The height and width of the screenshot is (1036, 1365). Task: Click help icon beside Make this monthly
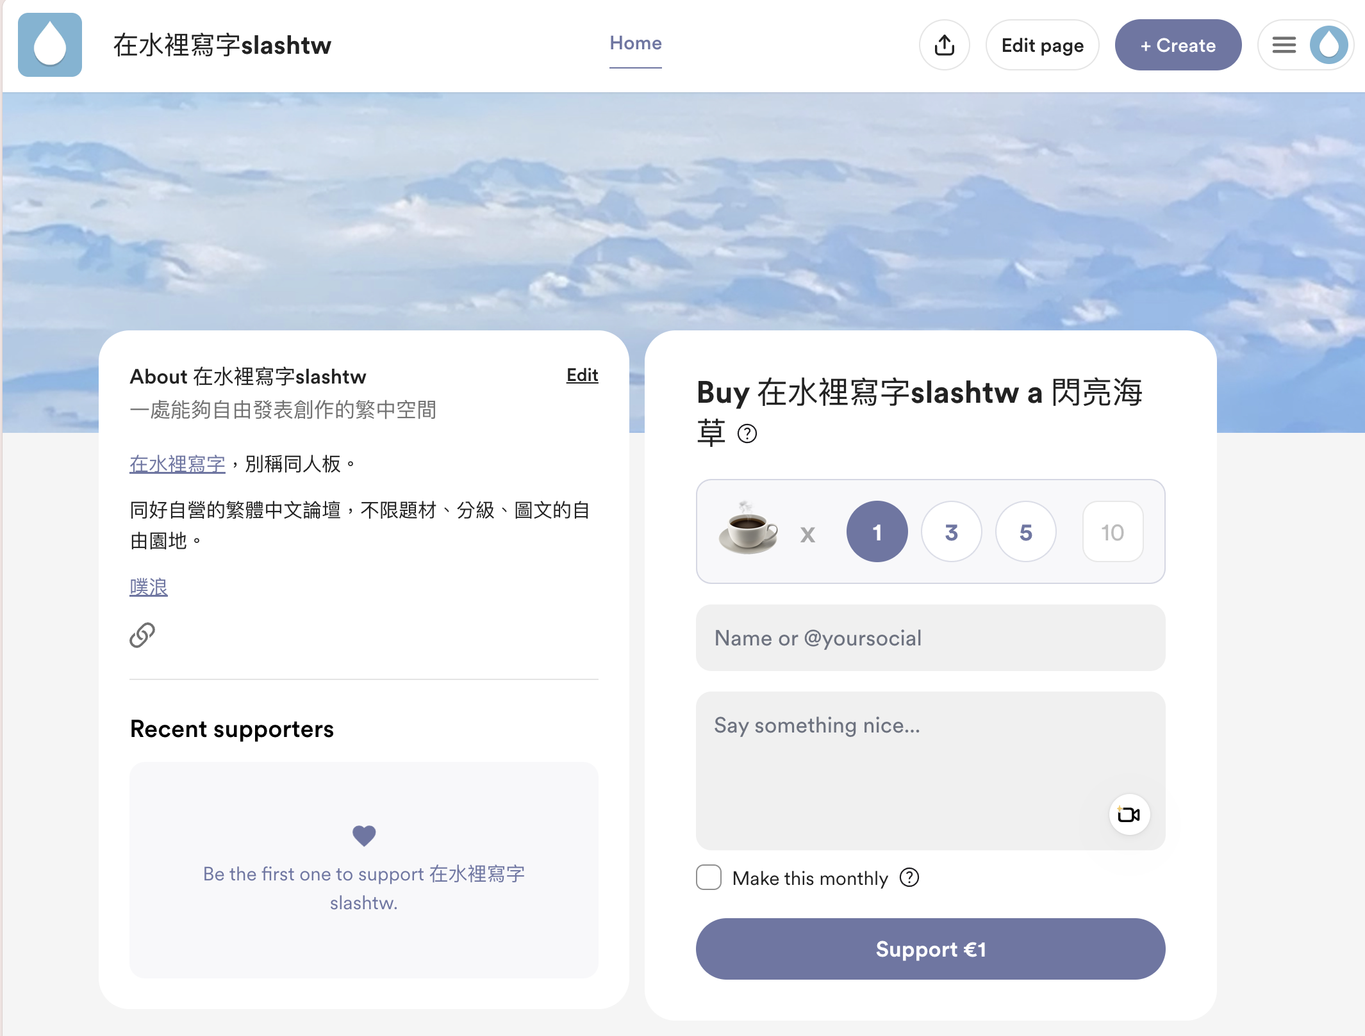909,877
